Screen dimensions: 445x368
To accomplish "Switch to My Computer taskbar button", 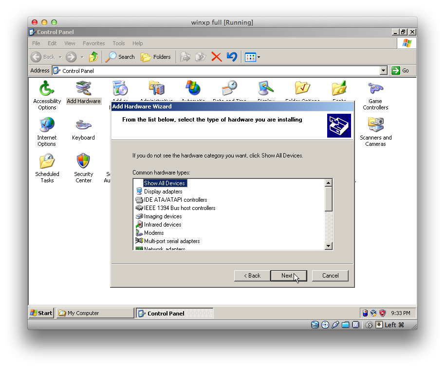I will pyautogui.click(x=95, y=313).
